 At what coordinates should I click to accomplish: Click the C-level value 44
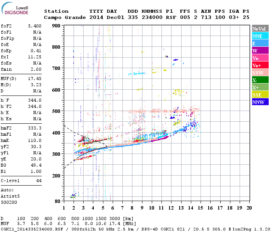[x=39, y=181]
